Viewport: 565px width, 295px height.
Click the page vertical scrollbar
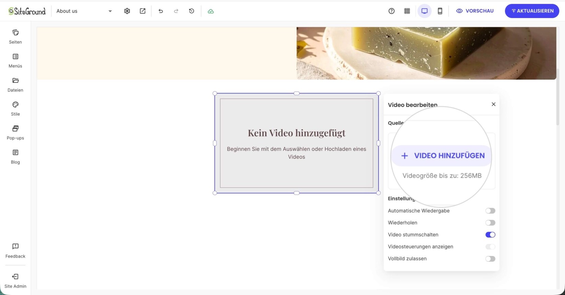click(x=558, y=97)
